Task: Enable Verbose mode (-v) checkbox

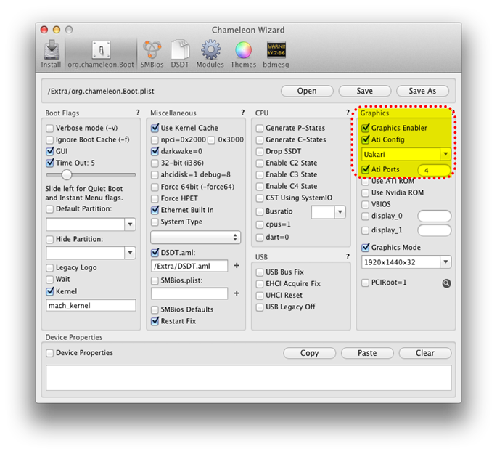Action: (x=50, y=128)
